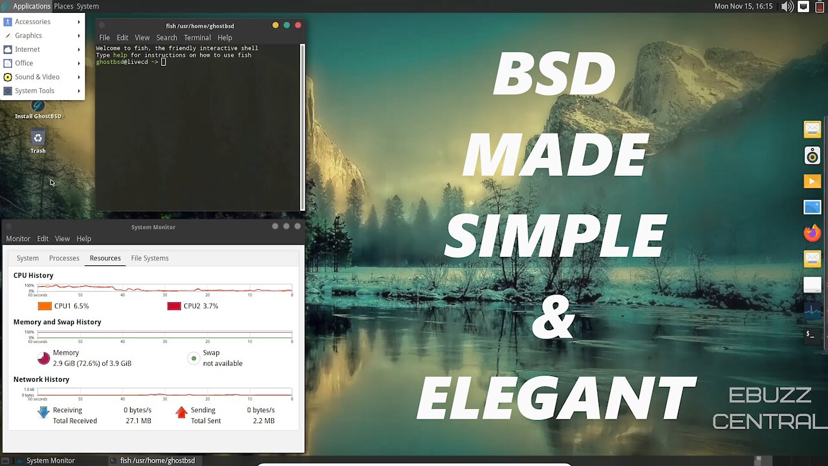
Task: Open the Install GhostBSD desktop icon
Action: (38, 110)
